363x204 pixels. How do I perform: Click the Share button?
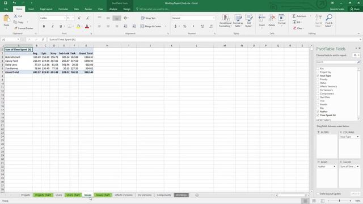click(x=355, y=9)
